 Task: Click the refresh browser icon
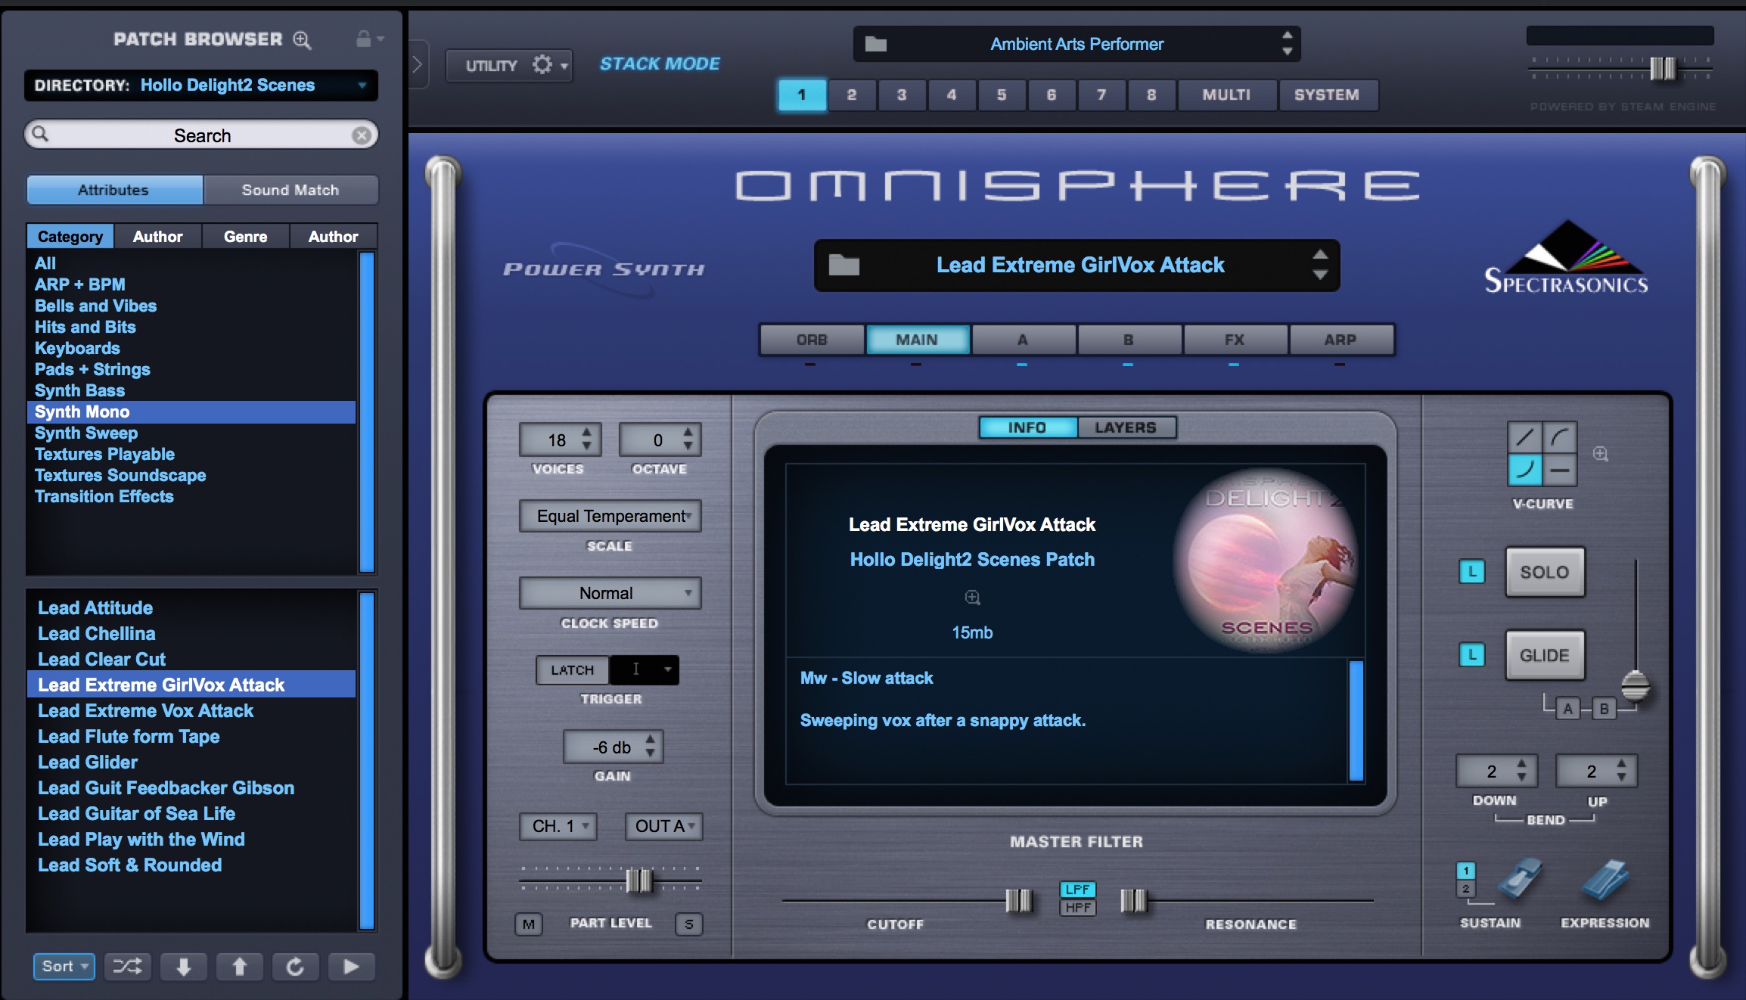click(295, 966)
